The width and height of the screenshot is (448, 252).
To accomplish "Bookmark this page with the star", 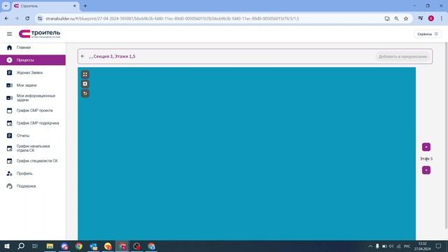I will pyautogui.click(x=406, y=19).
